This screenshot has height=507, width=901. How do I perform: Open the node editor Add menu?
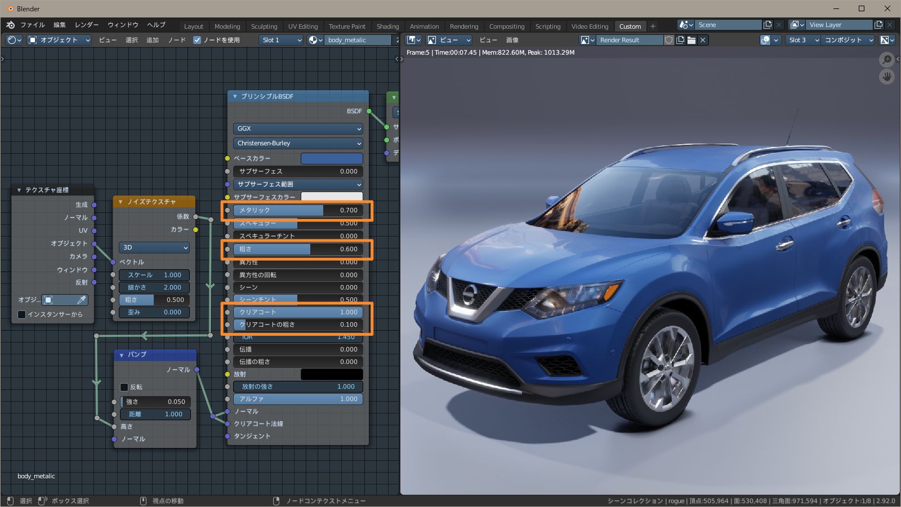click(153, 40)
